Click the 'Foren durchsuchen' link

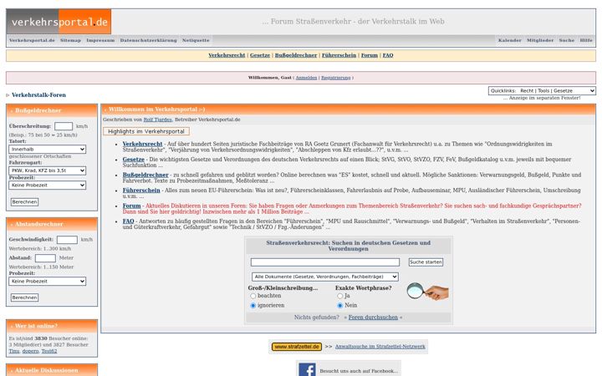tap(373, 318)
